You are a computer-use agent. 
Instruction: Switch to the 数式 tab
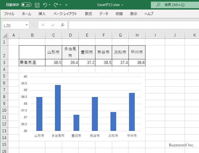[x=89, y=14]
